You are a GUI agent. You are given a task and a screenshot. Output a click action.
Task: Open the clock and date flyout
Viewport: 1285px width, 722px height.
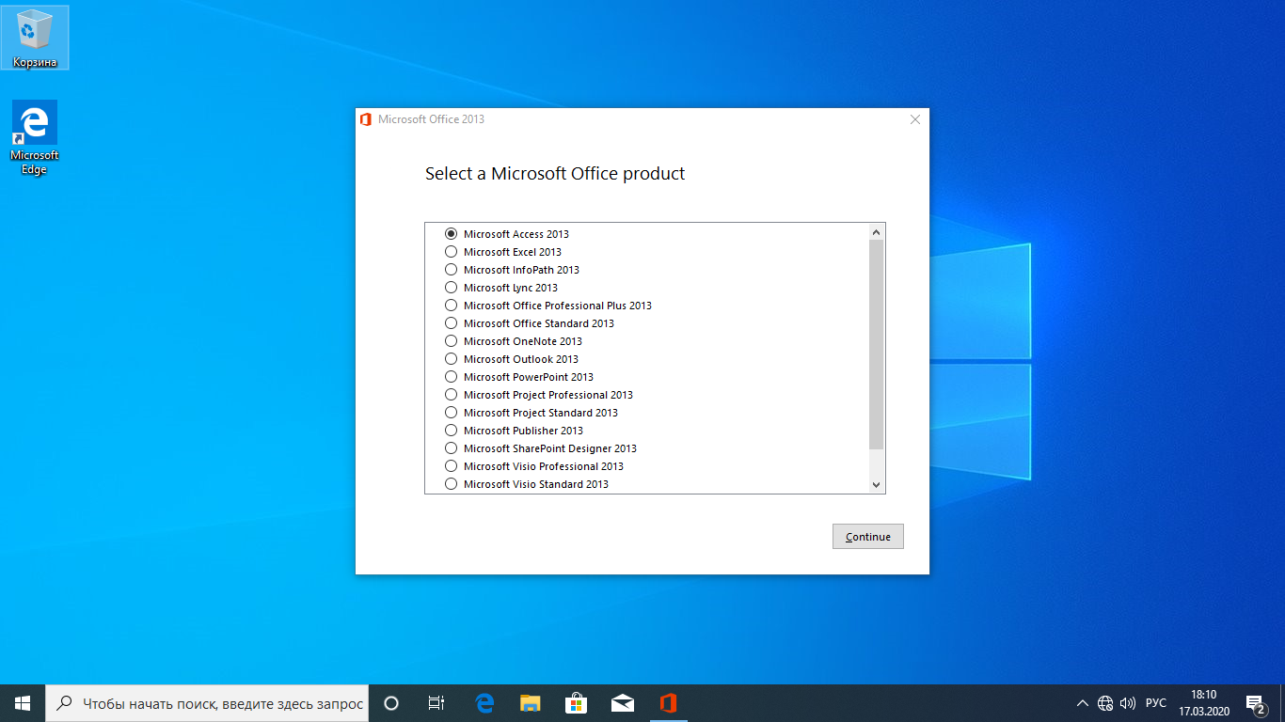click(1203, 703)
